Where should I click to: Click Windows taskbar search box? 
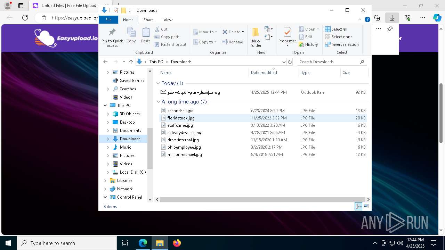[66, 243]
